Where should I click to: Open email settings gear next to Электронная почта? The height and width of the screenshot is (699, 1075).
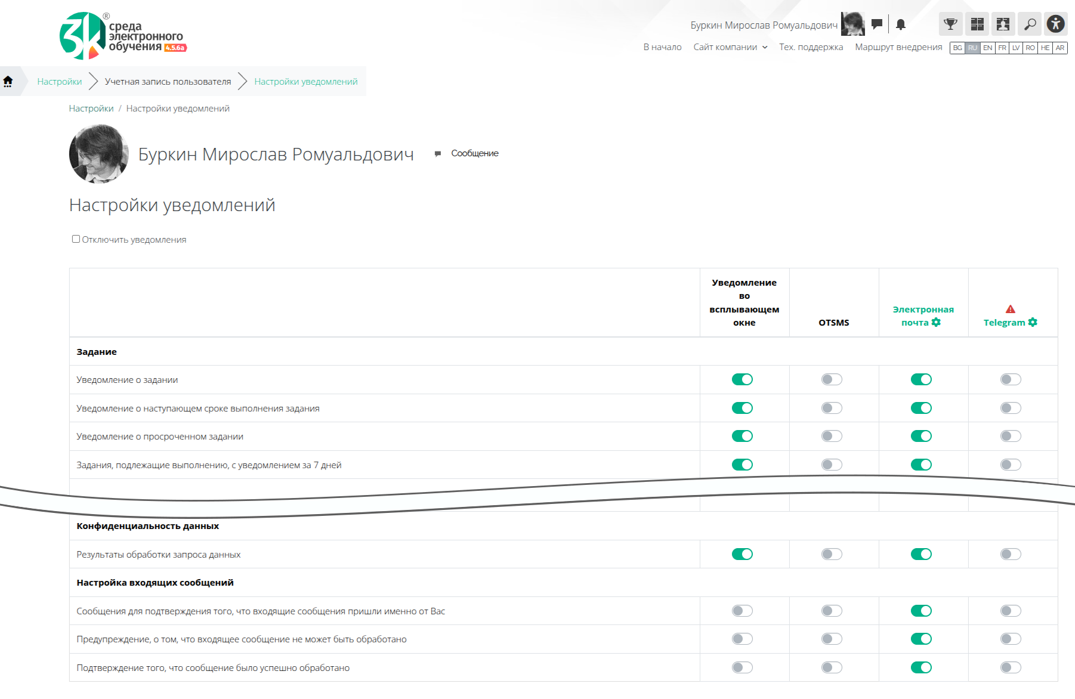coord(936,323)
